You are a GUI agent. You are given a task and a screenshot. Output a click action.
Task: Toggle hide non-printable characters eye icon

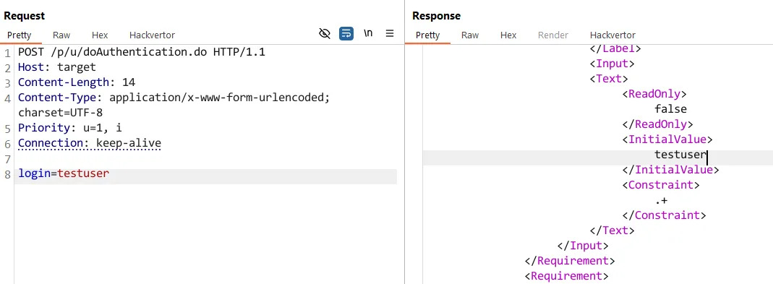325,34
